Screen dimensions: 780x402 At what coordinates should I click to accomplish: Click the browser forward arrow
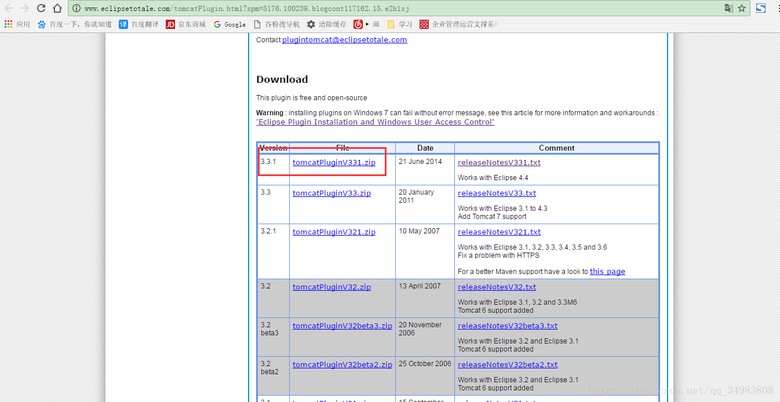[25, 8]
